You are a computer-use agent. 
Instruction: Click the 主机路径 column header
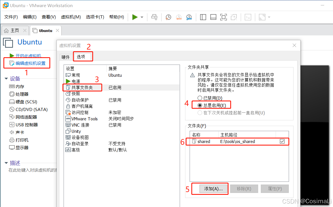(x=247, y=135)
